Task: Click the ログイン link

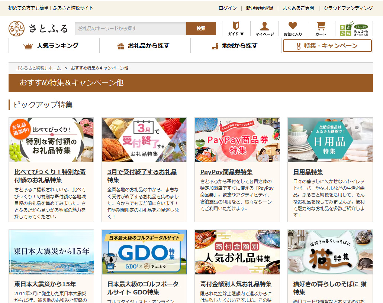Action: 228,8
